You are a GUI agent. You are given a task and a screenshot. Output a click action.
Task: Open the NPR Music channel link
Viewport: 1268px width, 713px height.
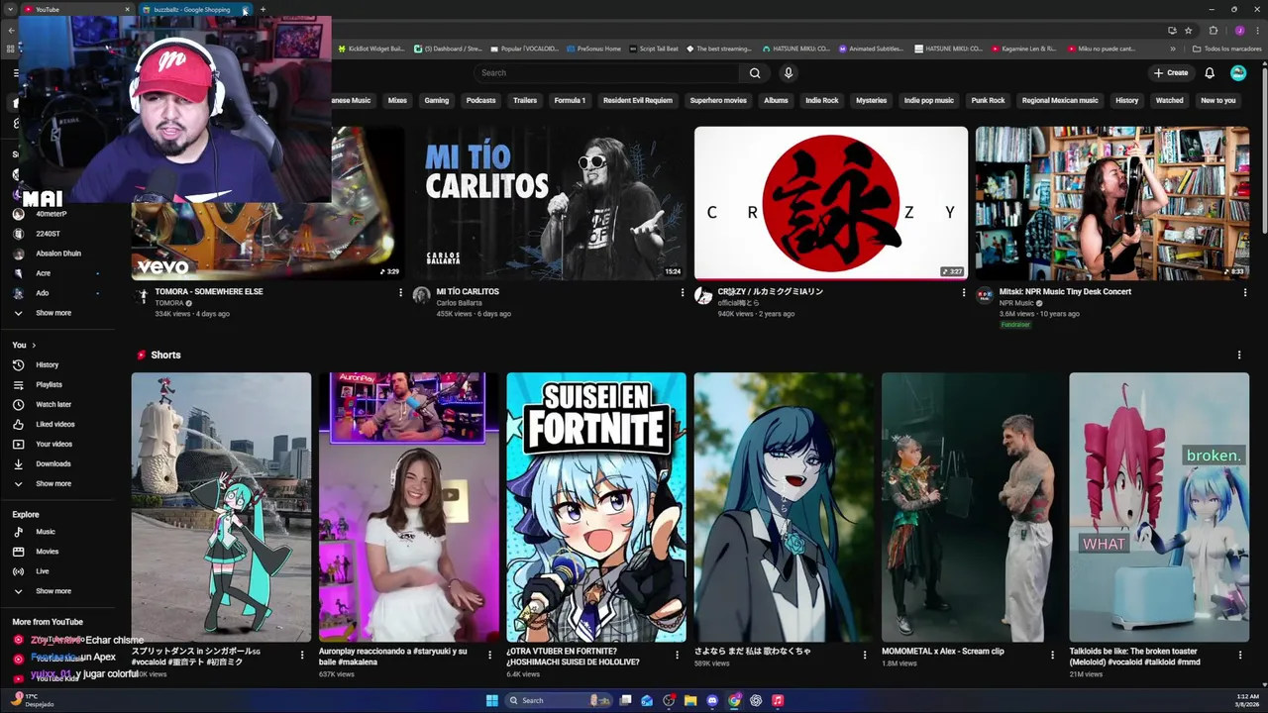(1016, 303)
